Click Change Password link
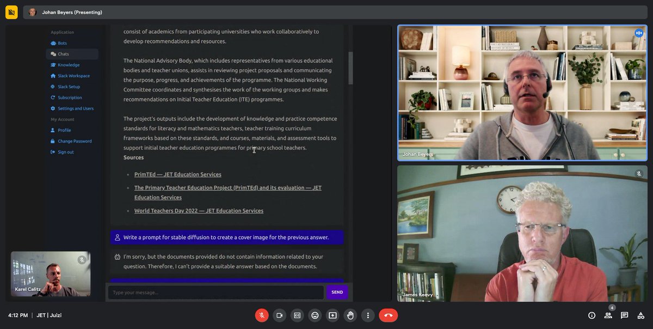Screen dimensions: 653x329 tap(72, 141)
